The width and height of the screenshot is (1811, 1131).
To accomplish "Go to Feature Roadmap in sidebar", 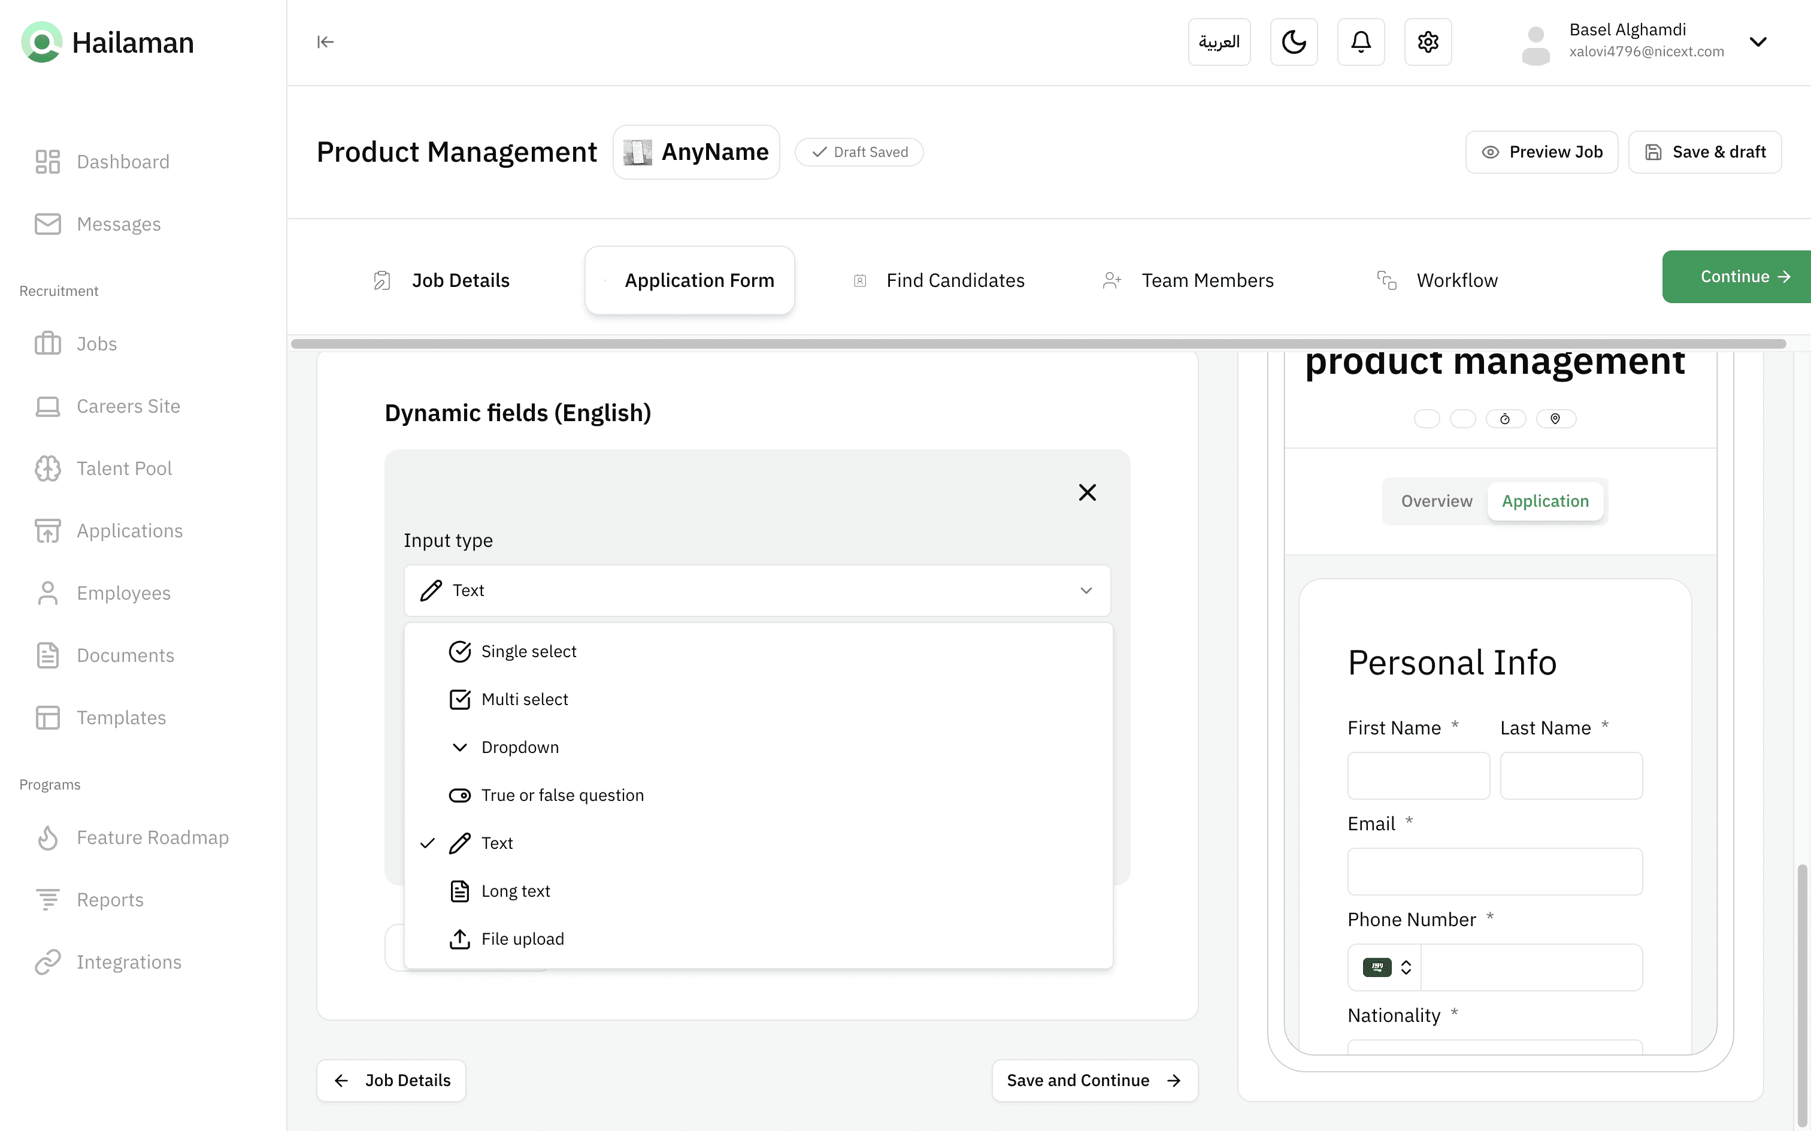I will pyautogui.click(x=153, y=837).
